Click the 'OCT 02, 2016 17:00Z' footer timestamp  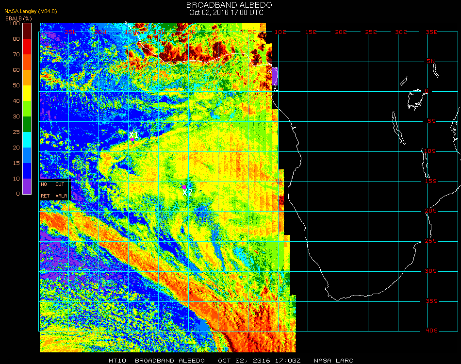(x=259, y=361)
